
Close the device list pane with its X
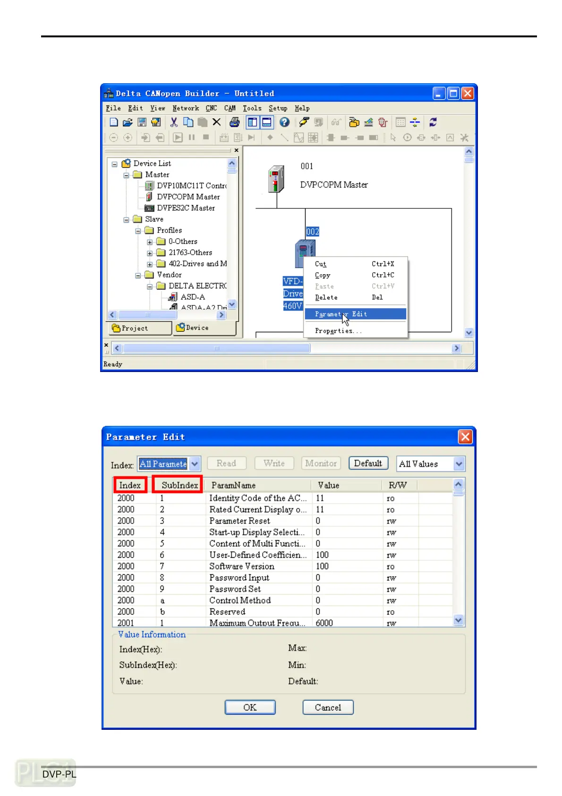tap(236, 150)
